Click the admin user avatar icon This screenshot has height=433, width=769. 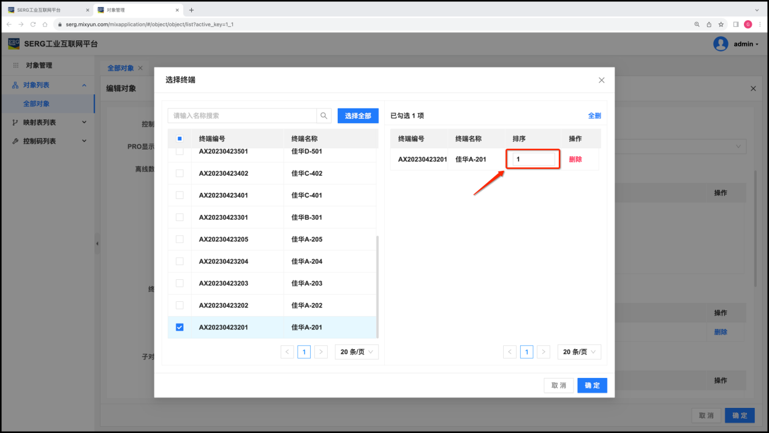[721, 44]
